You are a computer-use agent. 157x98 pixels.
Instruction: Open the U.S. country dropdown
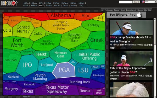pyautogui.click(x=150, y=2)
